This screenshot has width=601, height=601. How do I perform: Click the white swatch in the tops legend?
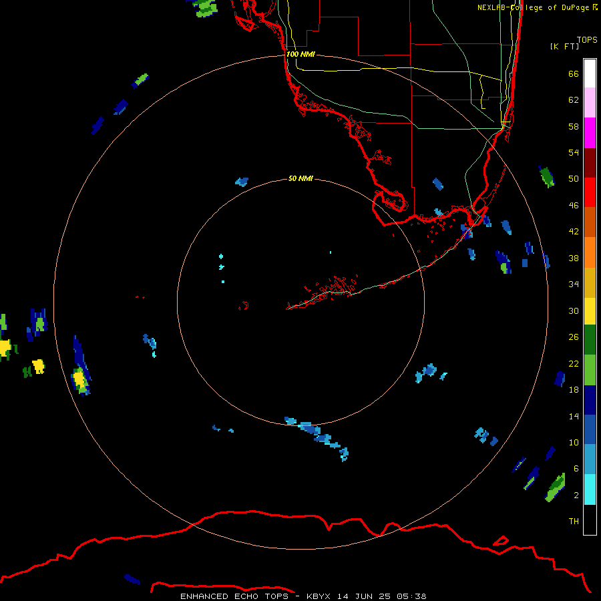(x=590, y=73)
